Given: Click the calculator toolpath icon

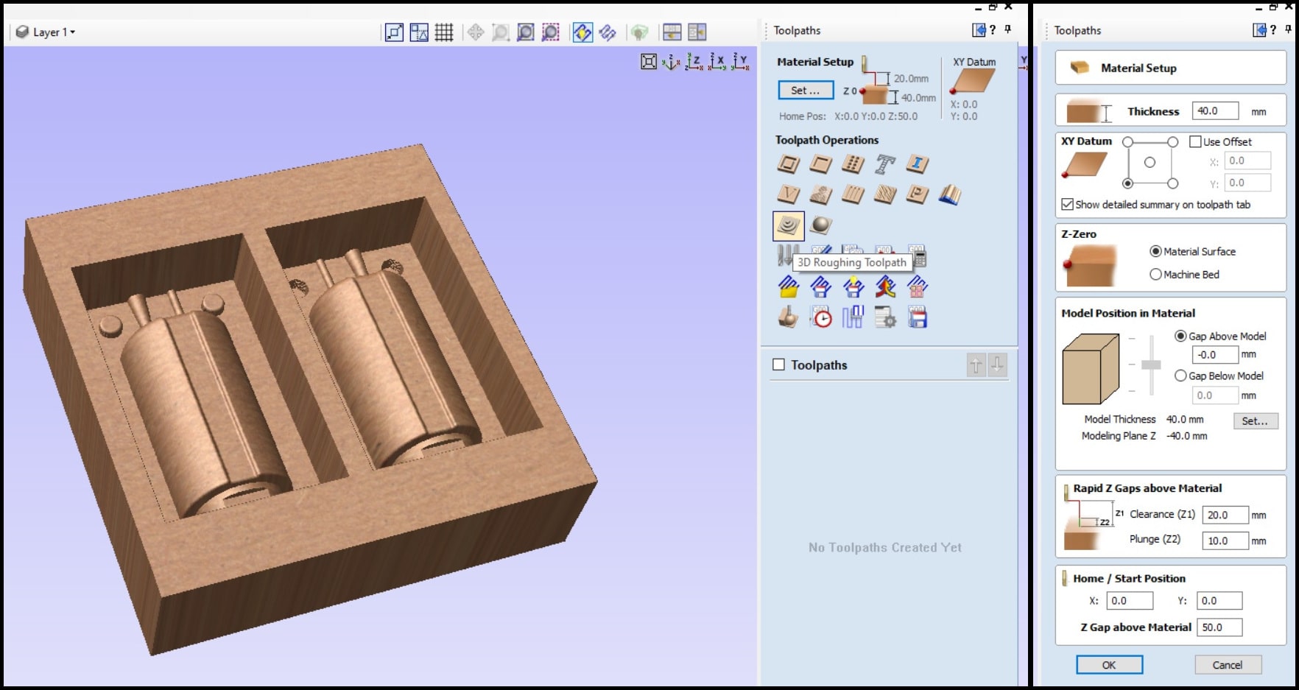Looking at the screenshot, I should pyautogui.click(x=920, y=256).
